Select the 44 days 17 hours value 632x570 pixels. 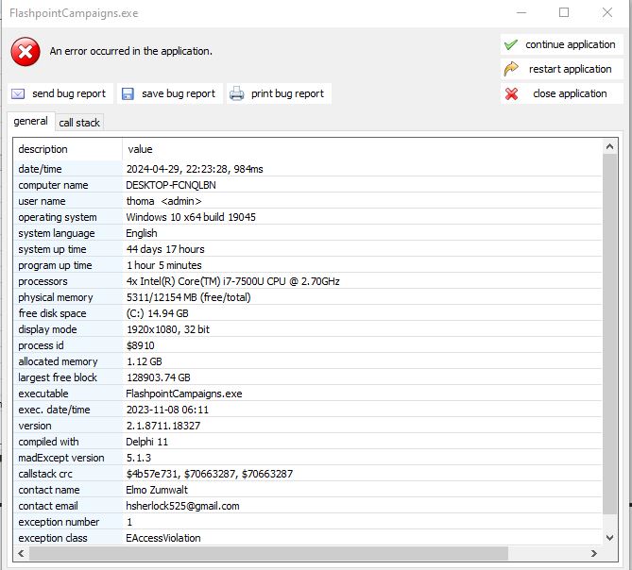click(165, 249)
